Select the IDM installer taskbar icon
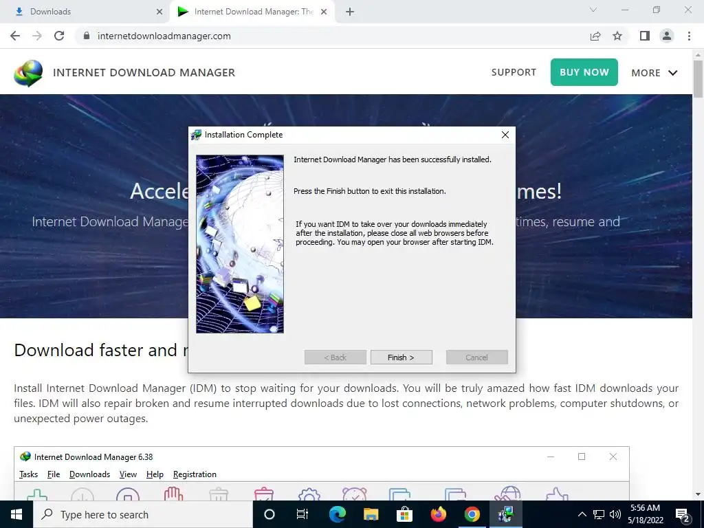Viewport: 704px width, 528px height. point(506,514)
